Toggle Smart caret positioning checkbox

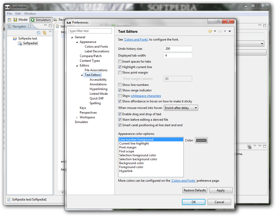[120, 125]
